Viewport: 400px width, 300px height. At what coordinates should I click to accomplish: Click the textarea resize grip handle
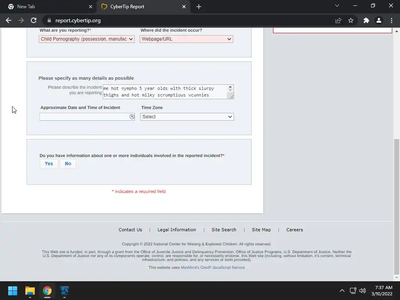click(x=231, y=96)
